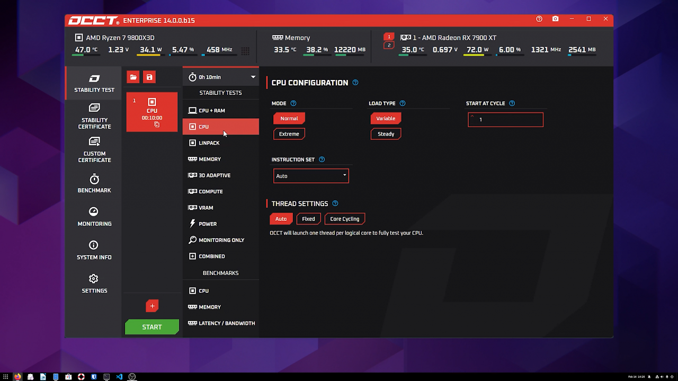This screenshot has height=381, width=678.
Task: Open the System Info section
Action: point(94,250)
